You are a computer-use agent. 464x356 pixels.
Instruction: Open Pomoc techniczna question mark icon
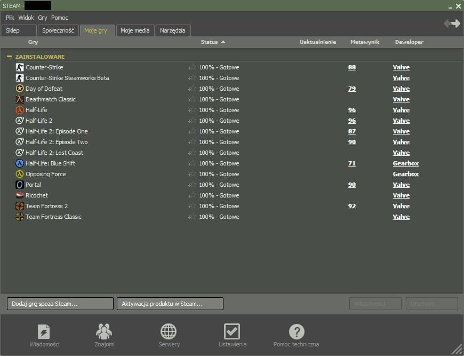pyautogui.click(x=297, y=331)
